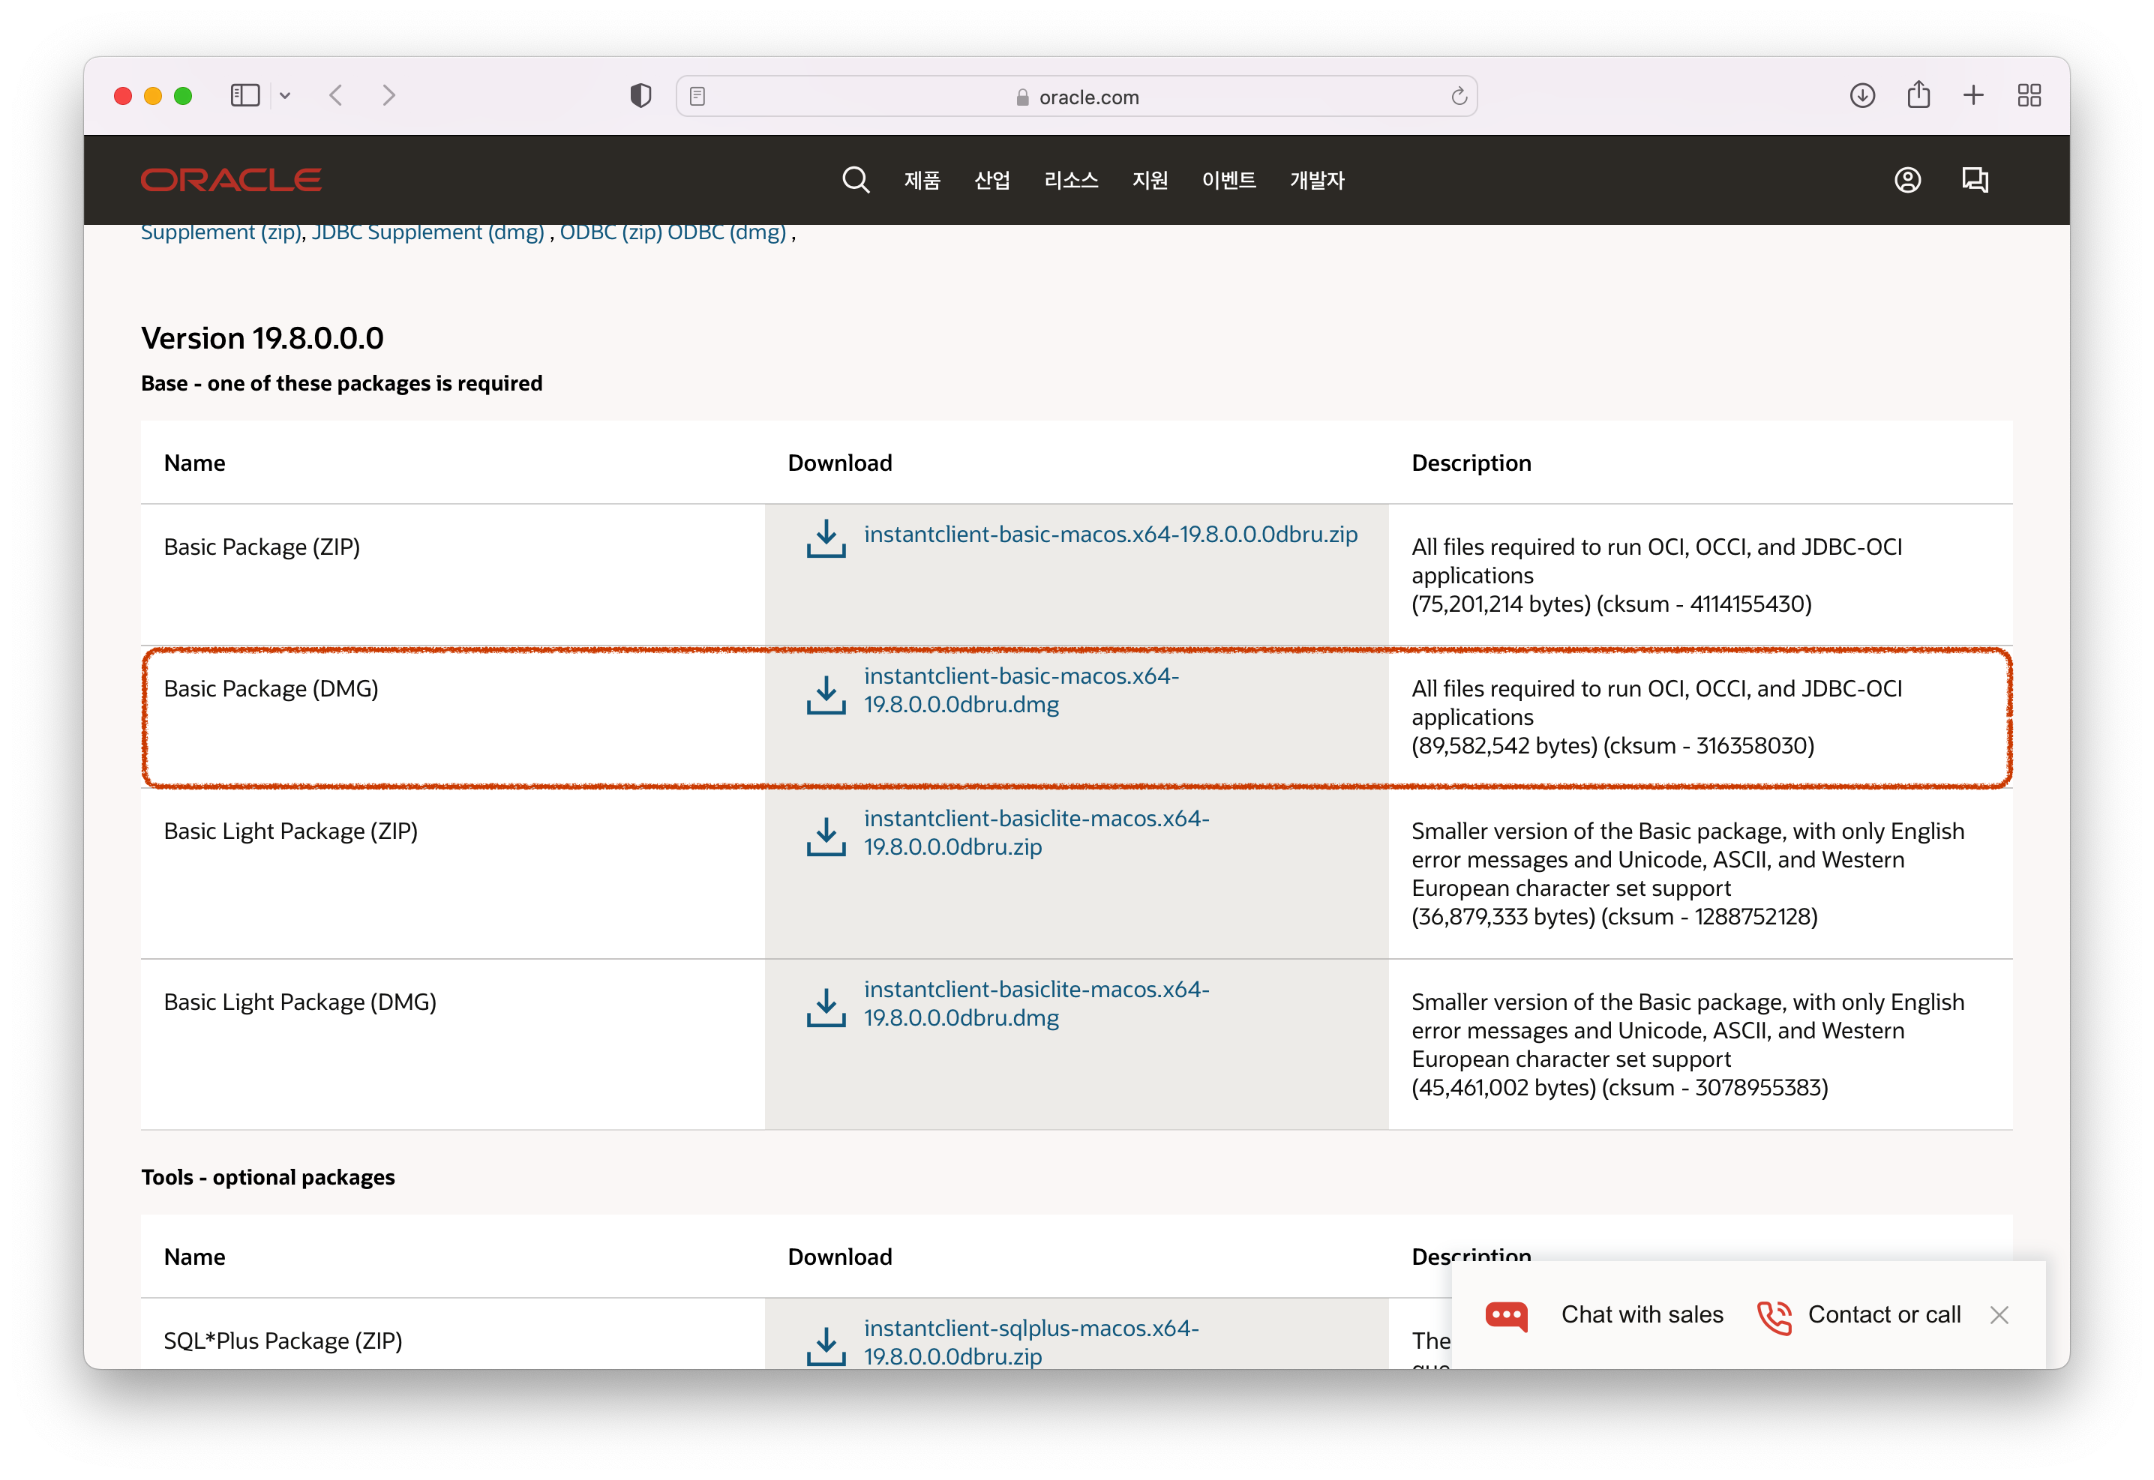The height and width of the screenshot is (1480, 2154).
Task: Dismiss the chat and contact popup
Action: click(1999, 1315)
